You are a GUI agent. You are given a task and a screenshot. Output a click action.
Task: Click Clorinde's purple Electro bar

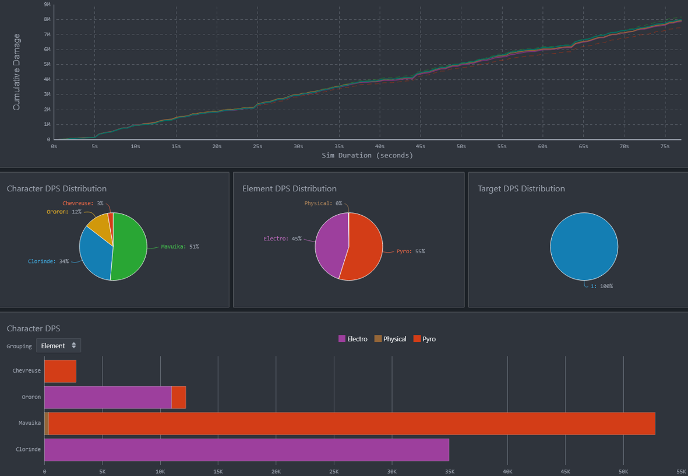click(x=246, y=450)
